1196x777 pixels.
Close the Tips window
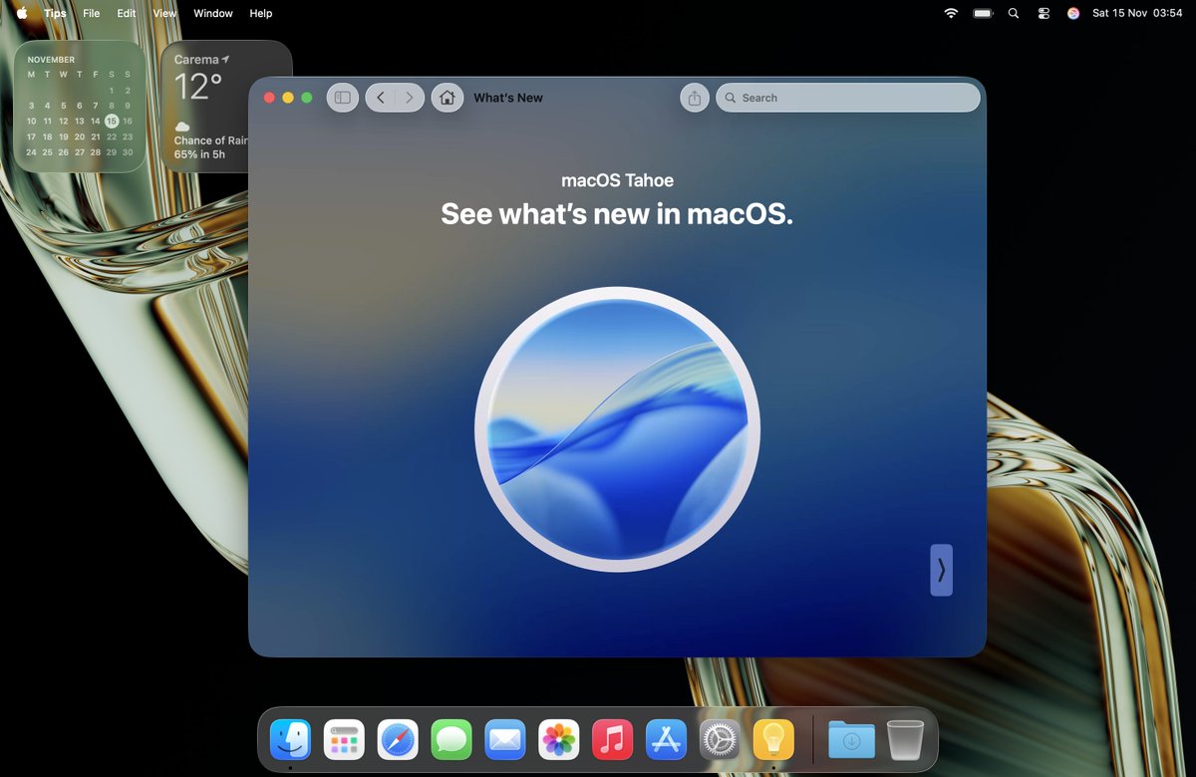pyautogui.click(x=269, y=98)
